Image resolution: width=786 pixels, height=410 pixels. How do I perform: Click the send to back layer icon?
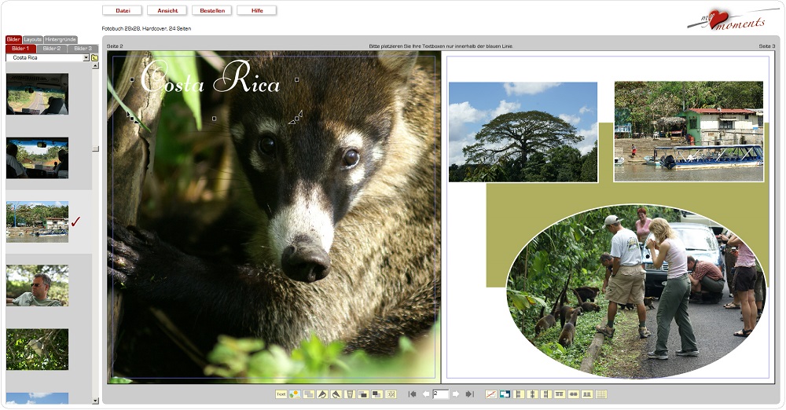pos(377,394)
